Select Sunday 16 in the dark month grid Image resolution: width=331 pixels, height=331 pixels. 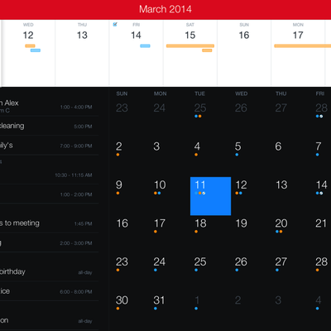pos(122,223)
